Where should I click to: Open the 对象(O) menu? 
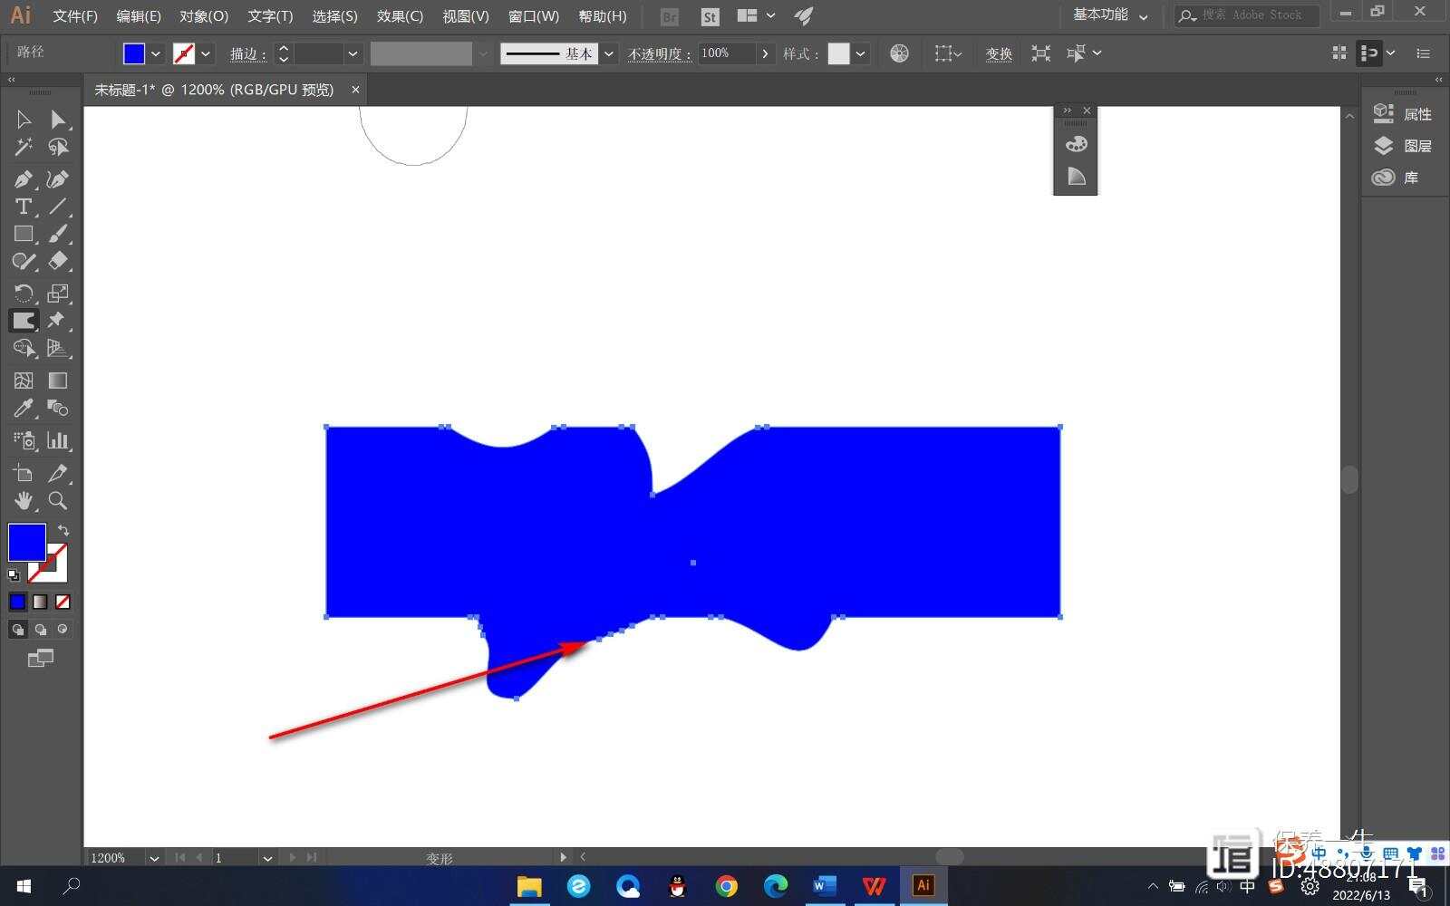coord(204,16)
